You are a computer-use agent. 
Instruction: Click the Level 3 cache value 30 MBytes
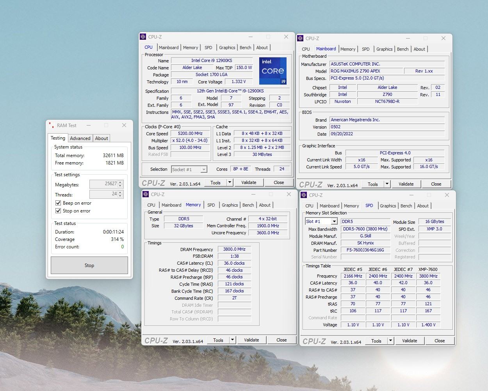tap(262, 154)
